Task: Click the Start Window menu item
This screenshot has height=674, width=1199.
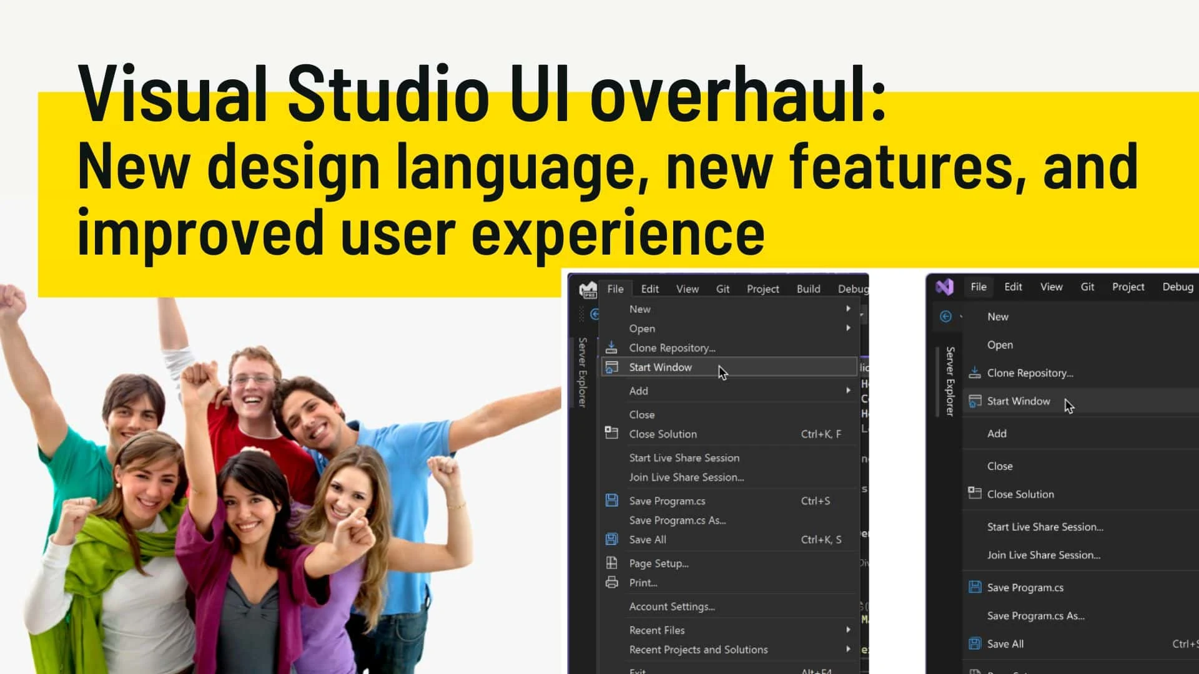Action: [659, 367]
